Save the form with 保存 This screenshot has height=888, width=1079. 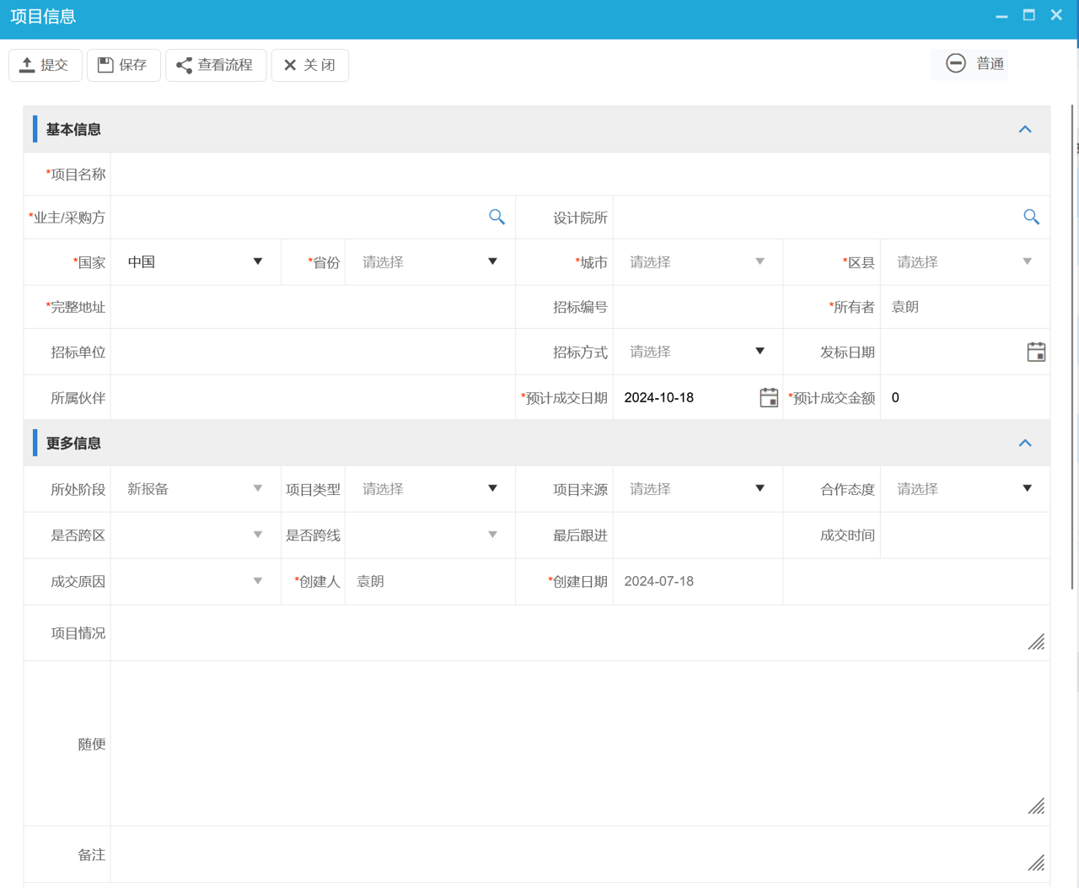tap(123, 65)
